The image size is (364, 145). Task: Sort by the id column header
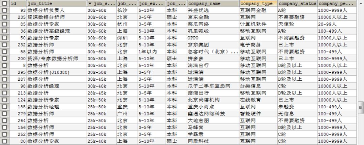(18, 3)
